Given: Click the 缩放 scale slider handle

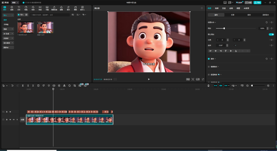Looking at the screenshot, I should [224, 28].
